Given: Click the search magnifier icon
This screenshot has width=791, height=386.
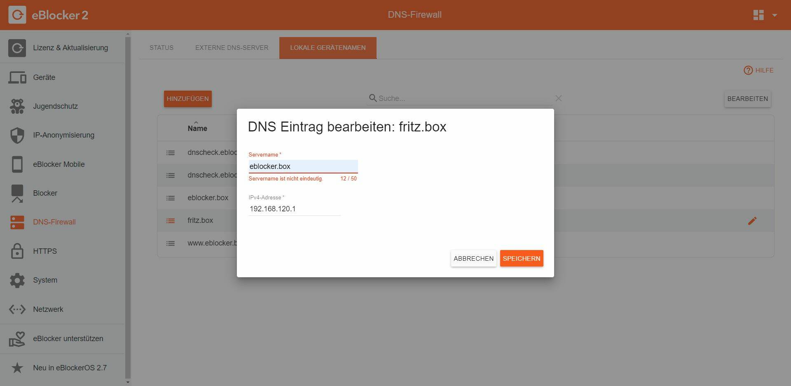Looking at the screenshot, I should (x=372, y=98).
